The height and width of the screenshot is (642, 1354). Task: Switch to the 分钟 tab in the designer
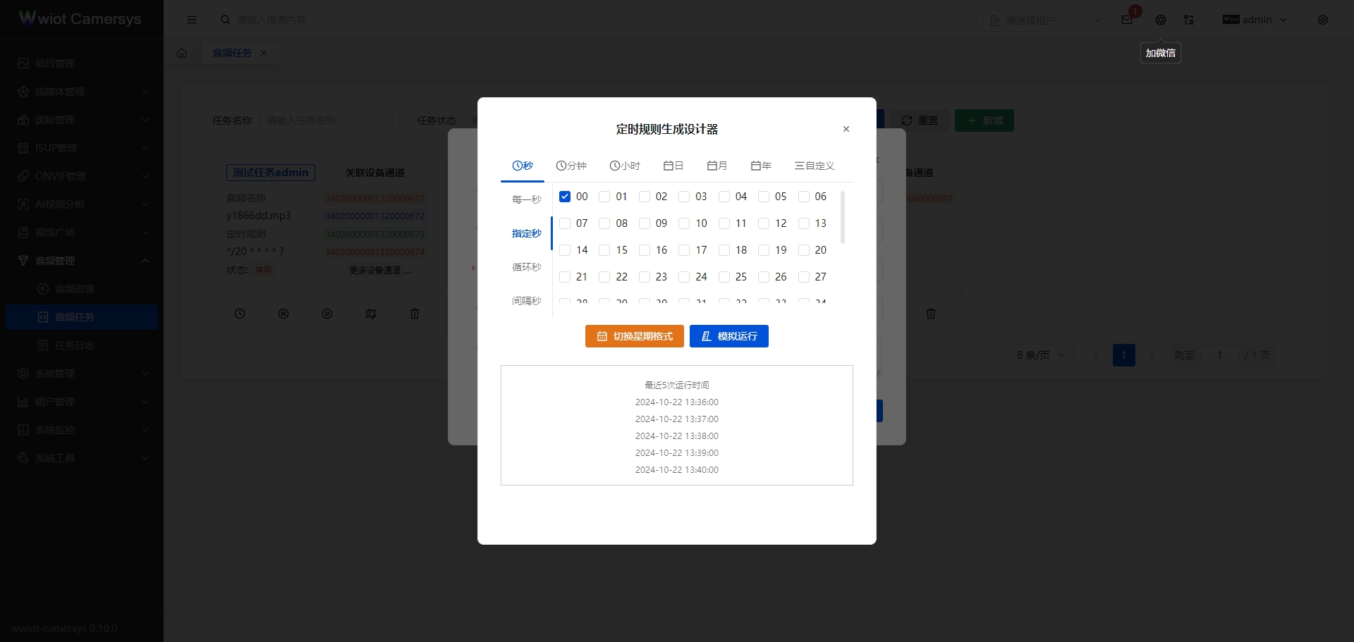(571, 166)
